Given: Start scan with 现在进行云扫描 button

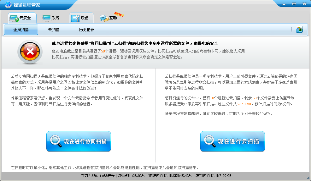Looking at the screenshot, I should click(232, 141).
